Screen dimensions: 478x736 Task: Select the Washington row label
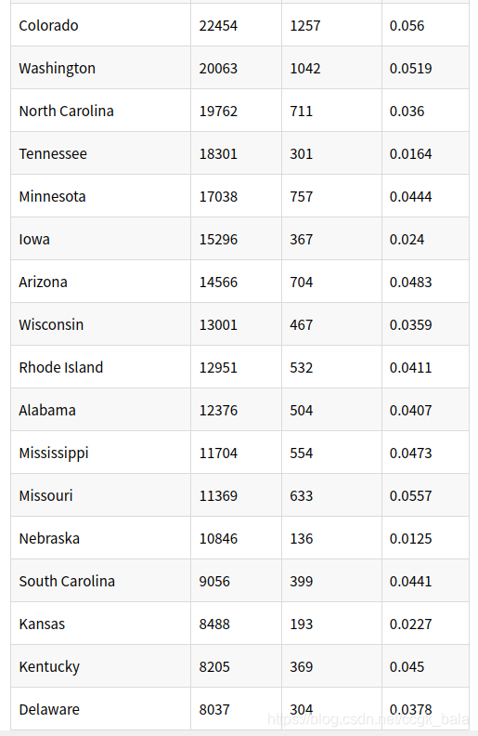tap(58, 69)
